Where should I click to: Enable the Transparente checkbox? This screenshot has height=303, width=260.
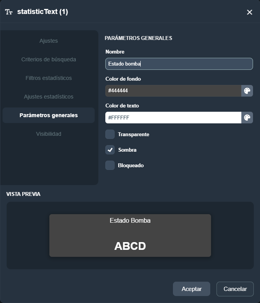coord(110,134)
